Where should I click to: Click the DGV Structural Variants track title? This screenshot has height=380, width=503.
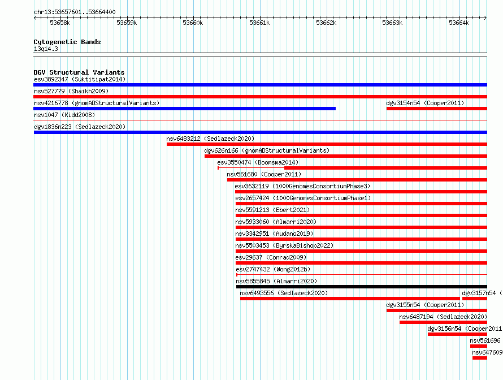(x=79, y=72)
